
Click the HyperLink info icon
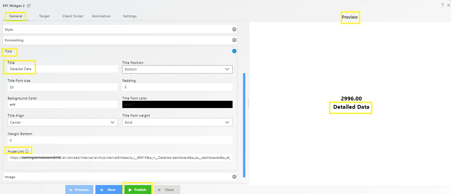pyautogui.click(x=27, y=151)
